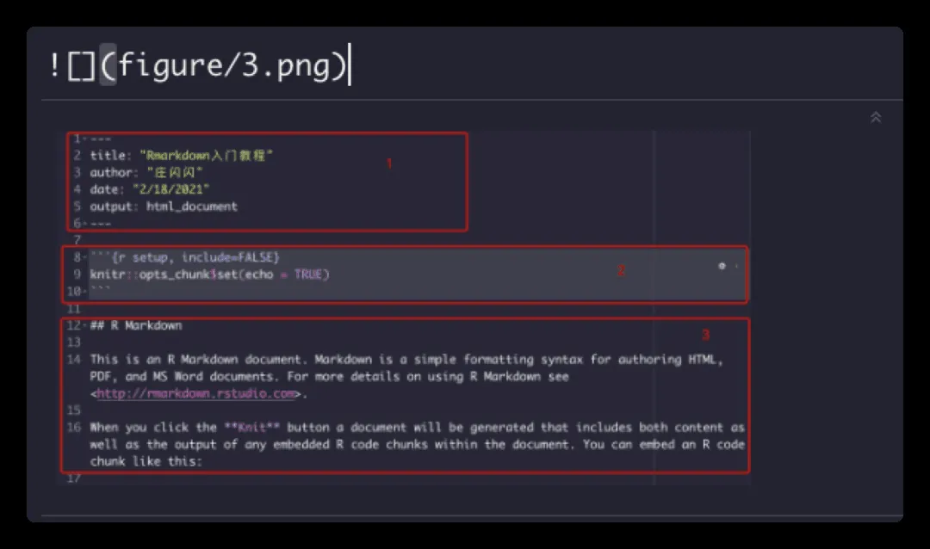Viewport: 930px width, 549px height.
Task: Click the **Knit** word in line 16
Action: (x=252, y=428)
